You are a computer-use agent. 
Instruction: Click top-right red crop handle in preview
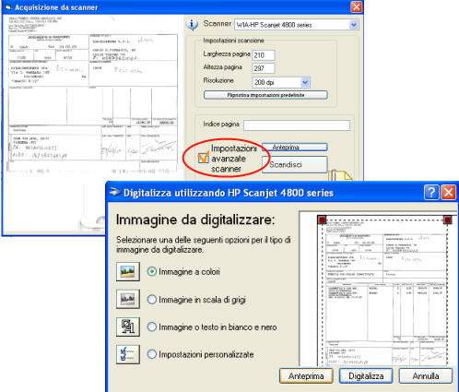coord(448,220)
